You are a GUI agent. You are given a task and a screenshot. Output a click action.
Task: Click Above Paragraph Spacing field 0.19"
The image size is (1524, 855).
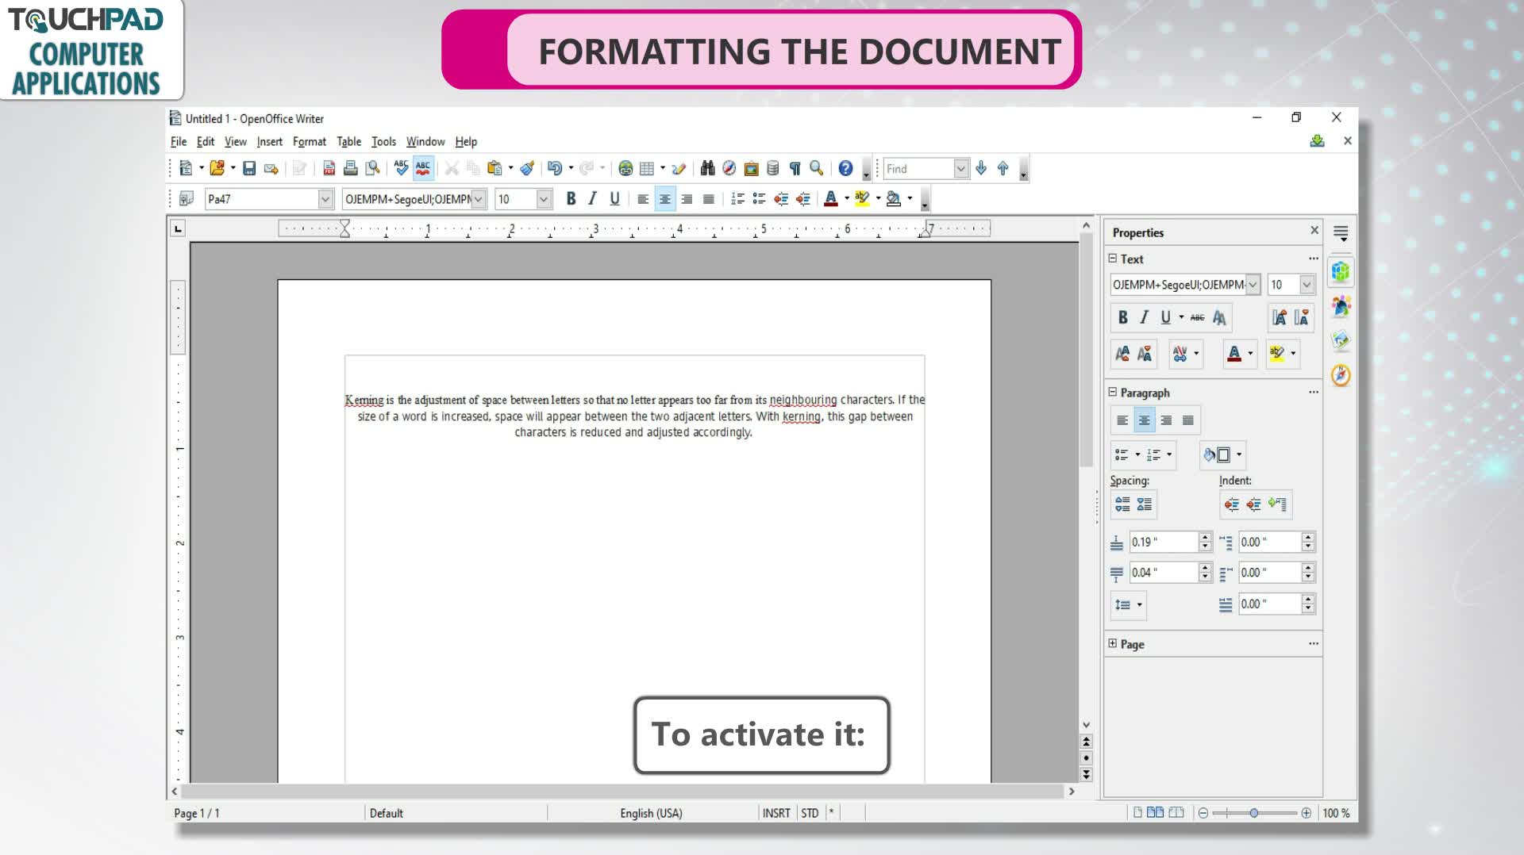[x=1164, y=542]
